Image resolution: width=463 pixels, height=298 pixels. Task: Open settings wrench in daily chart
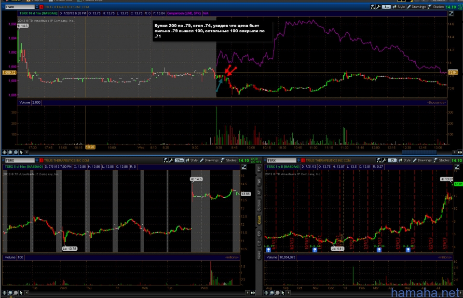click(384, 161)
